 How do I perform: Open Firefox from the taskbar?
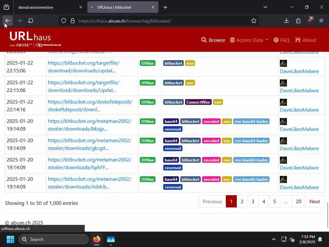(97, 239)
